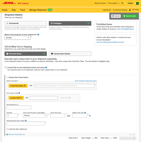The width and height of the screenshot is (141, 142).
Task: Click Weight (Per Item) info icon
Action: pyautogui.click(x=85, y=113)
